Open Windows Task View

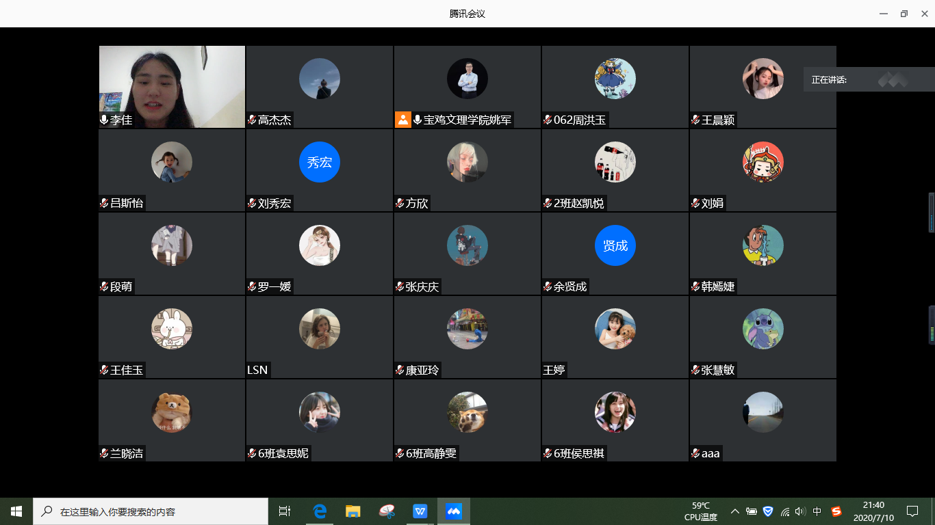pos(285,511)
